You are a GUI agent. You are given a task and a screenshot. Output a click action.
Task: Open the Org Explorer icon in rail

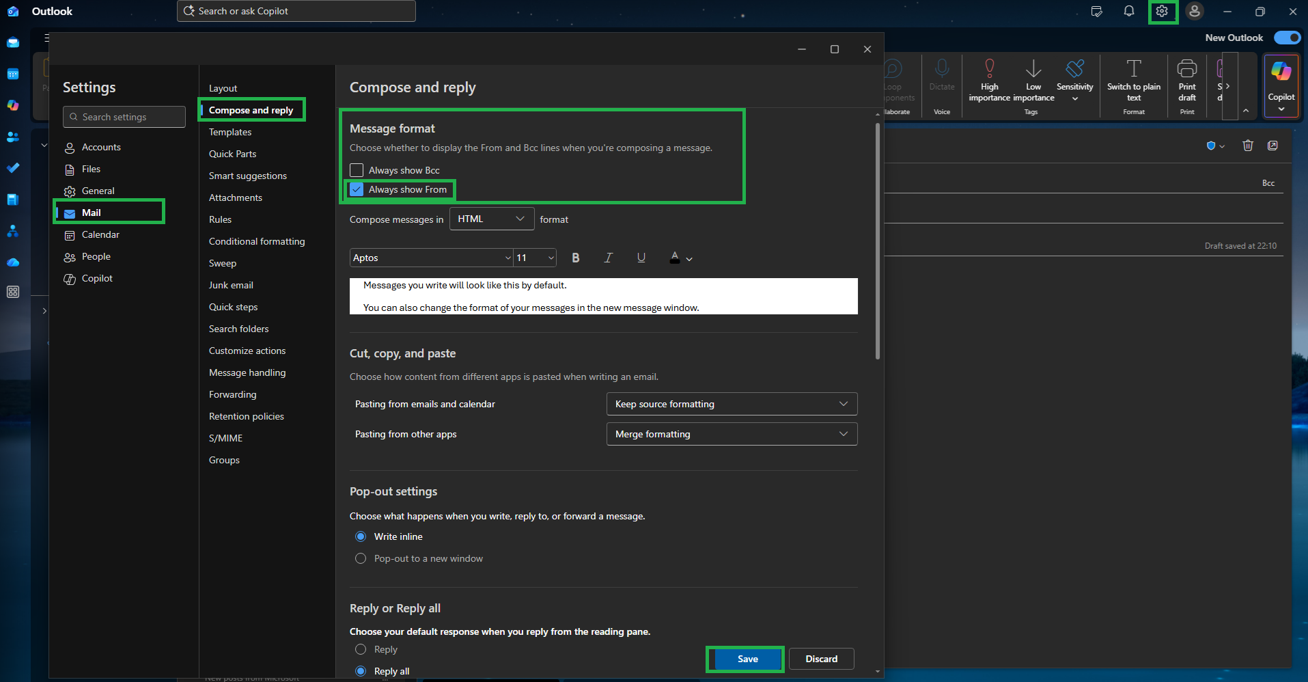coord(13,231)
